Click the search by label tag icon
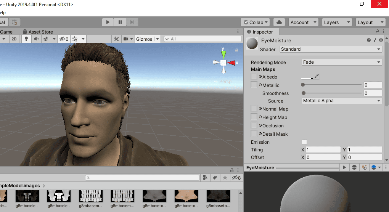Viewport: 389px width, 212px height. [x=215, y=178]
